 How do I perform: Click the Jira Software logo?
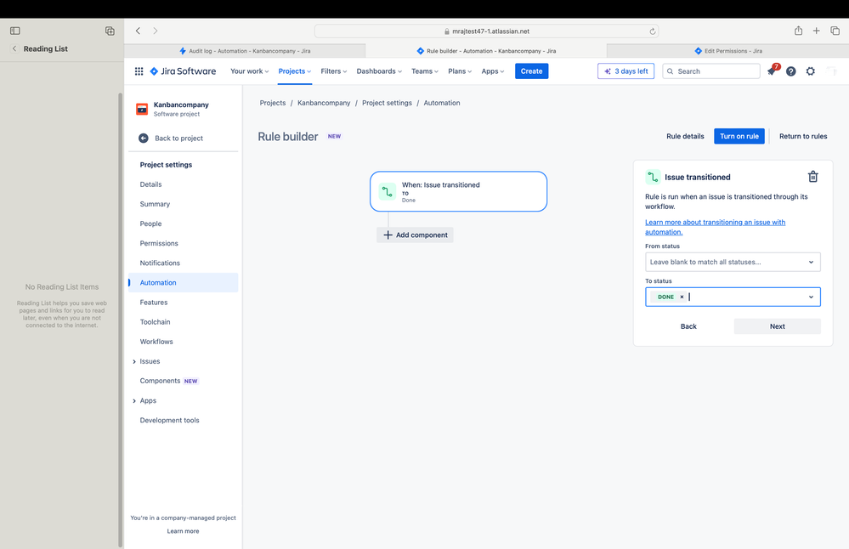point(183,71)
